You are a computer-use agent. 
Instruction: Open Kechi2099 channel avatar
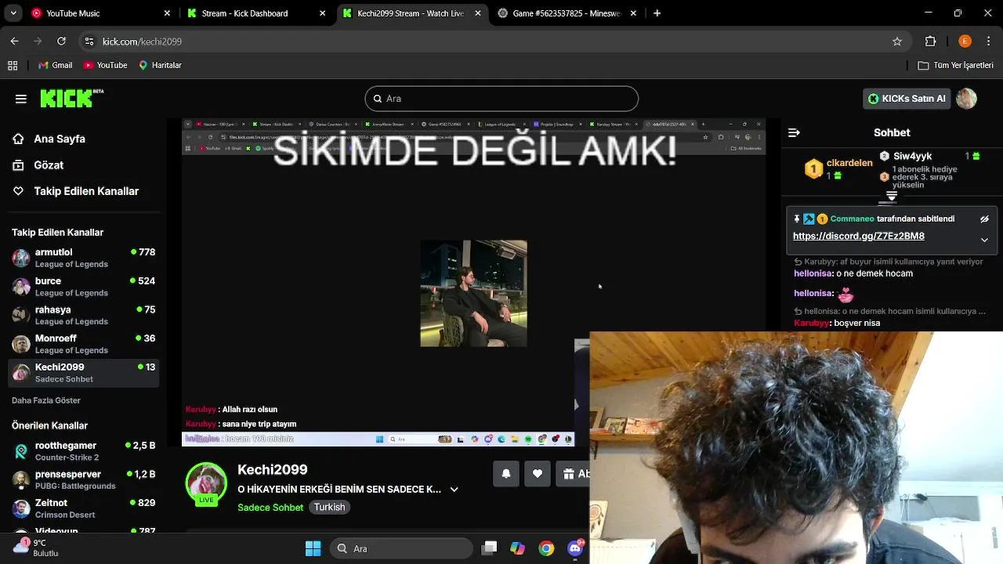pos(206,483)
